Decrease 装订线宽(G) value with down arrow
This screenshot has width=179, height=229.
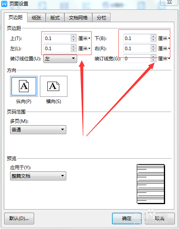point(153,60)
